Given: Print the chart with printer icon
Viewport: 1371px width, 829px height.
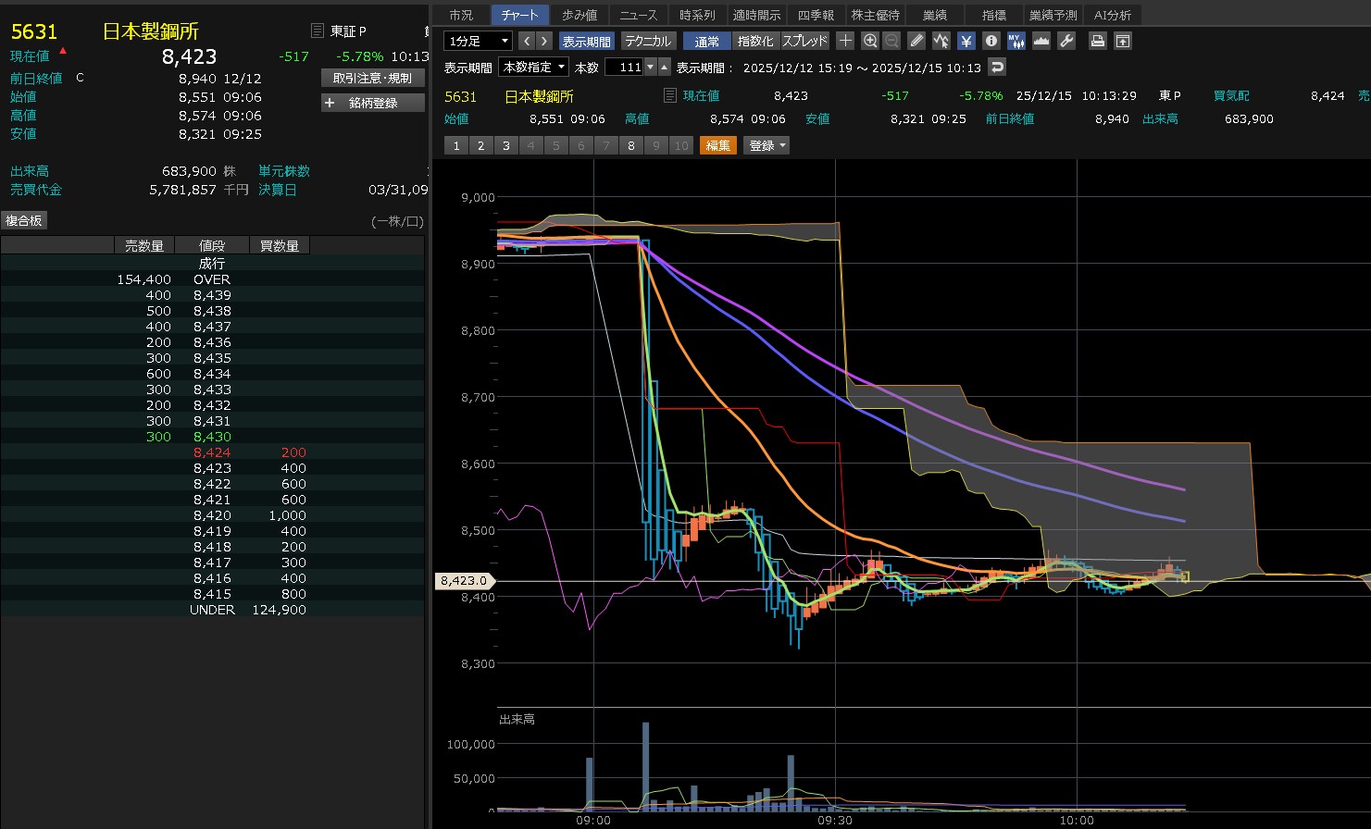Looking at the screenshot, I should click(x=1098, y=41).
